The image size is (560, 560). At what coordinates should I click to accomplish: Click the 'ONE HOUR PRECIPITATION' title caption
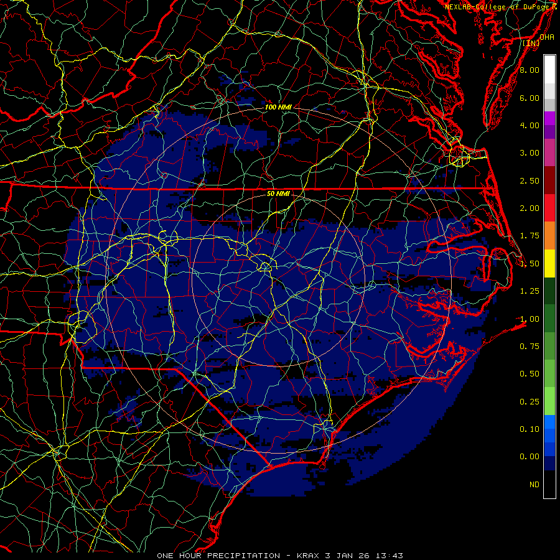(218, 556)
